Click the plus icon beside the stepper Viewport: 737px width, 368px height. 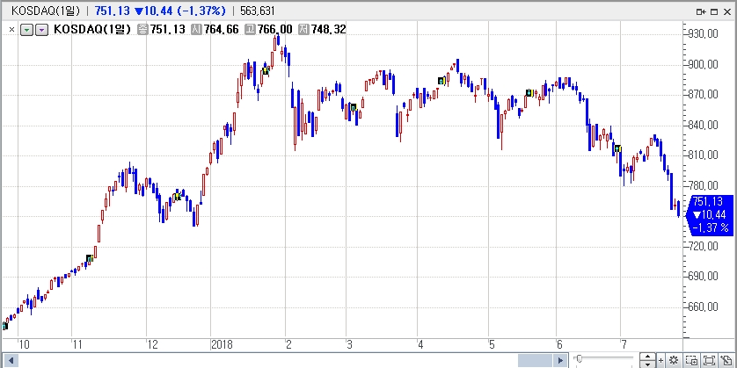660,360
